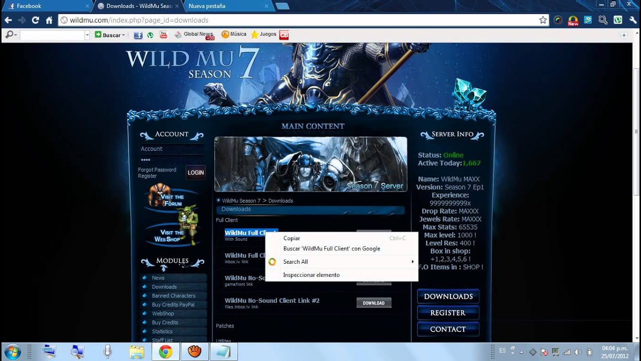Click the magnifier extension icon in Chrome toolbar
The height and width of the screenshot is (361, 641).
coord(603,20)
